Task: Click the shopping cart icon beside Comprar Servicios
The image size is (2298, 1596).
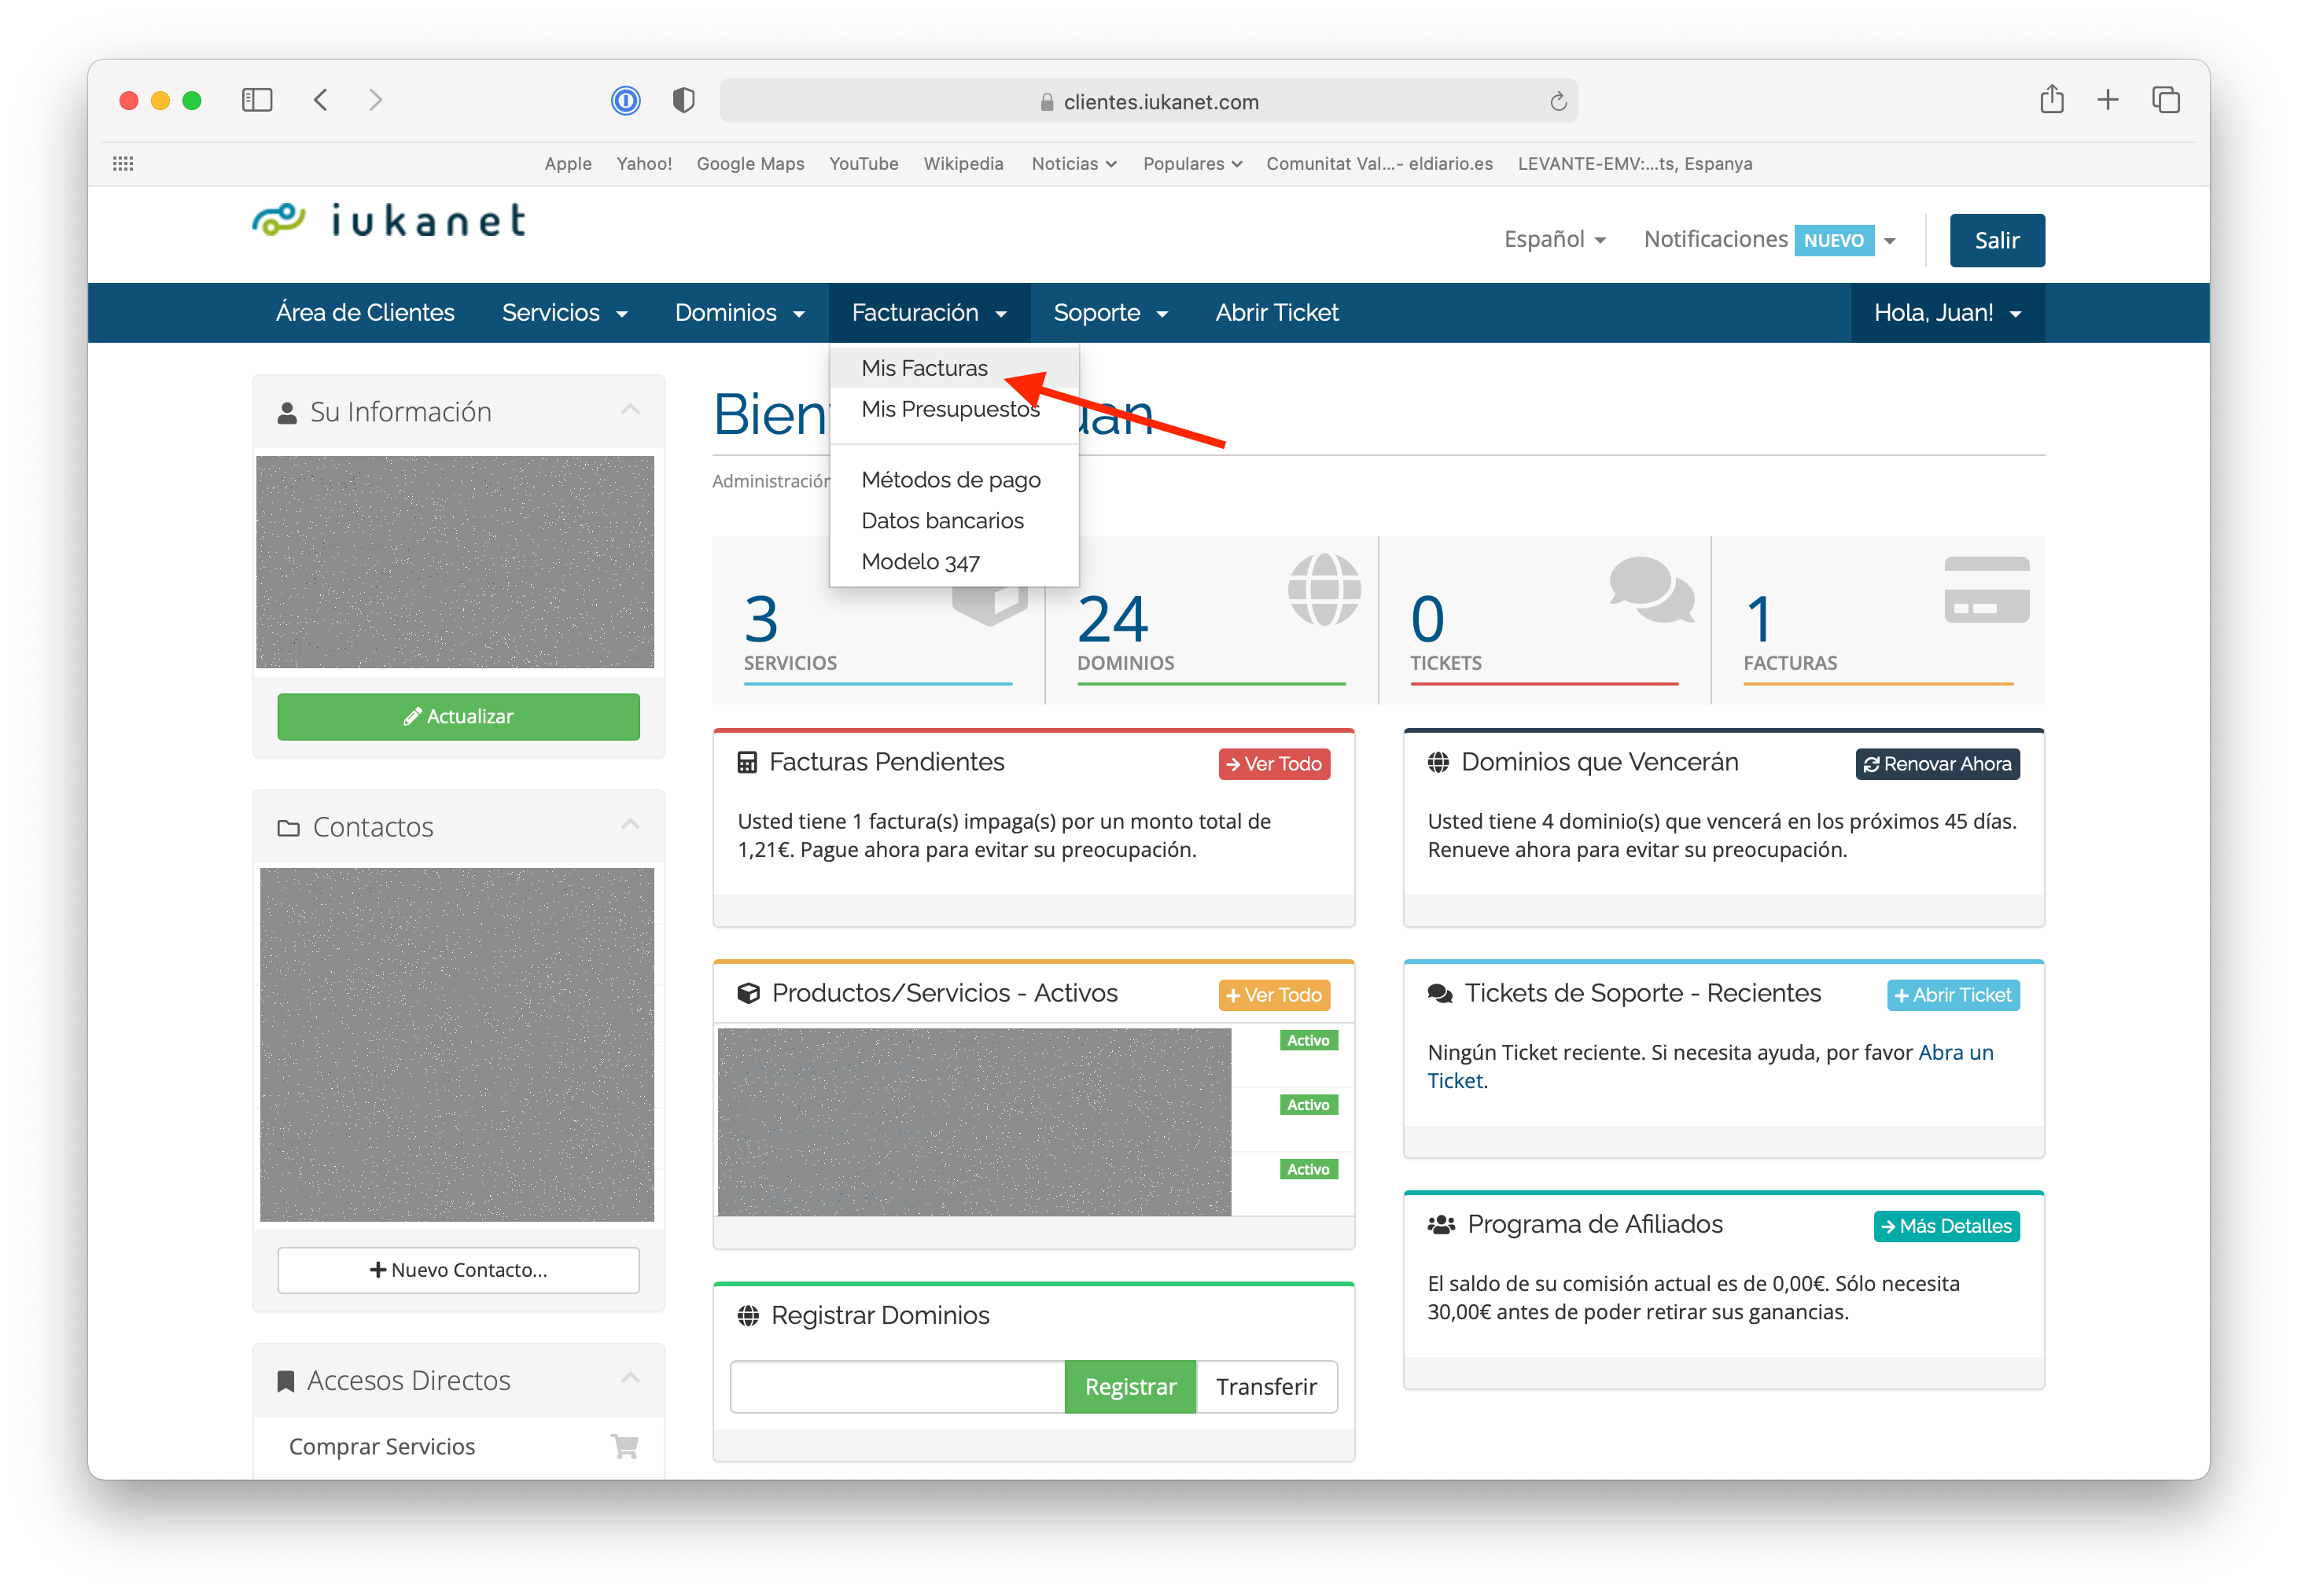Action: click(x=625, y=1446)
